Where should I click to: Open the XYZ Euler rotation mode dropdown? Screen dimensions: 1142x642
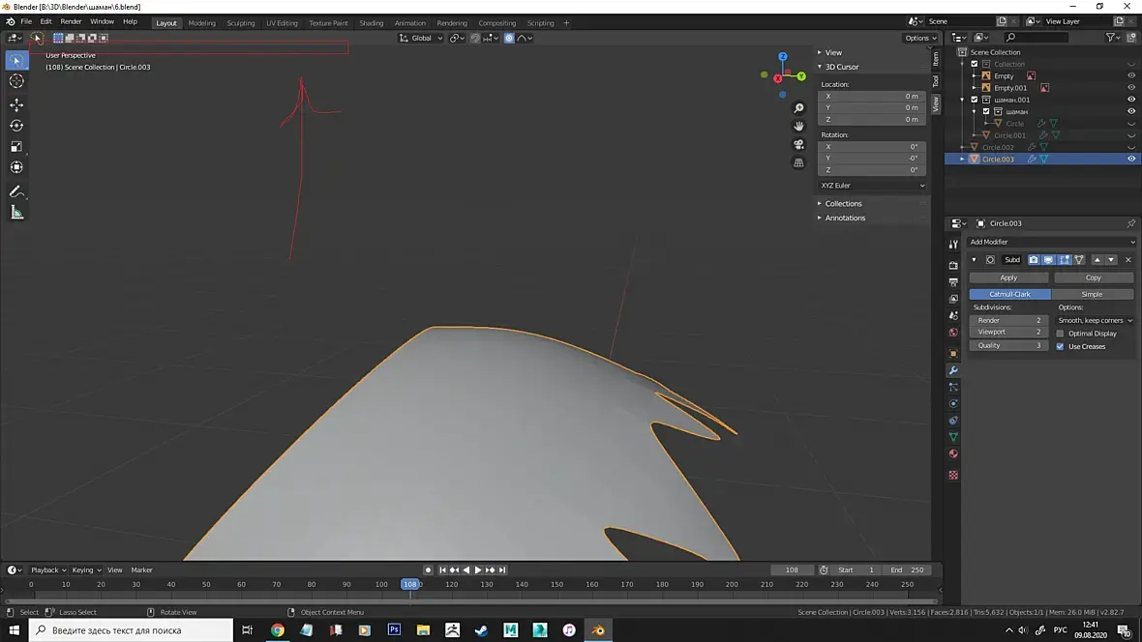pos(872,186)
